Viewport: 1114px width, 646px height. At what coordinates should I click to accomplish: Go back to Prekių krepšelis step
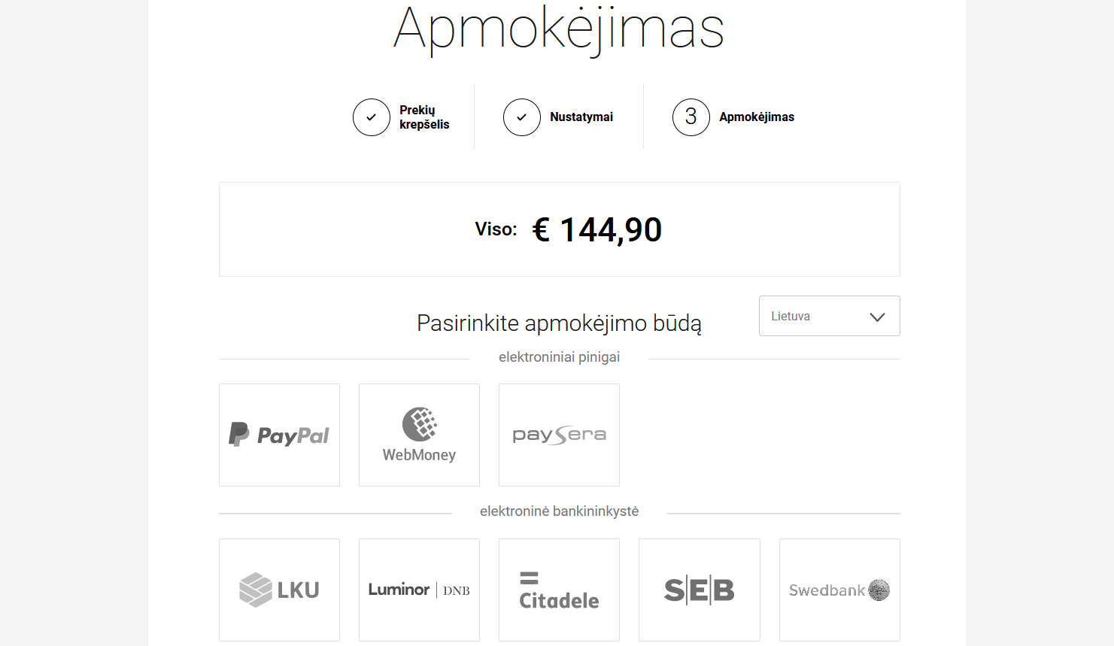(424, 117)
